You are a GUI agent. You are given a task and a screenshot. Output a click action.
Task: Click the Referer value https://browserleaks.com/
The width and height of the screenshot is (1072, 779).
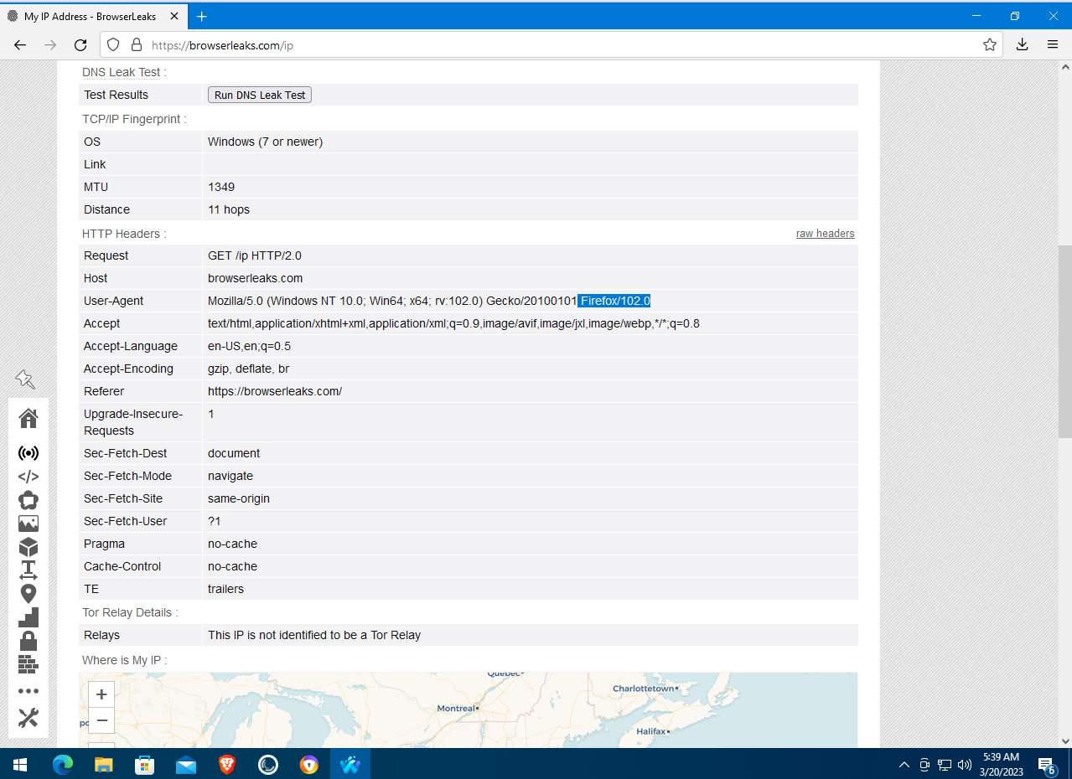[x=275, y=391]
